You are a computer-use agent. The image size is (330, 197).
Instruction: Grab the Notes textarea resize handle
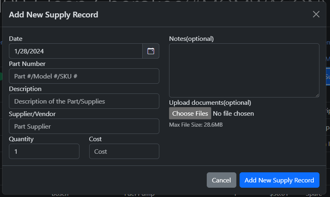tap(317, 95)
